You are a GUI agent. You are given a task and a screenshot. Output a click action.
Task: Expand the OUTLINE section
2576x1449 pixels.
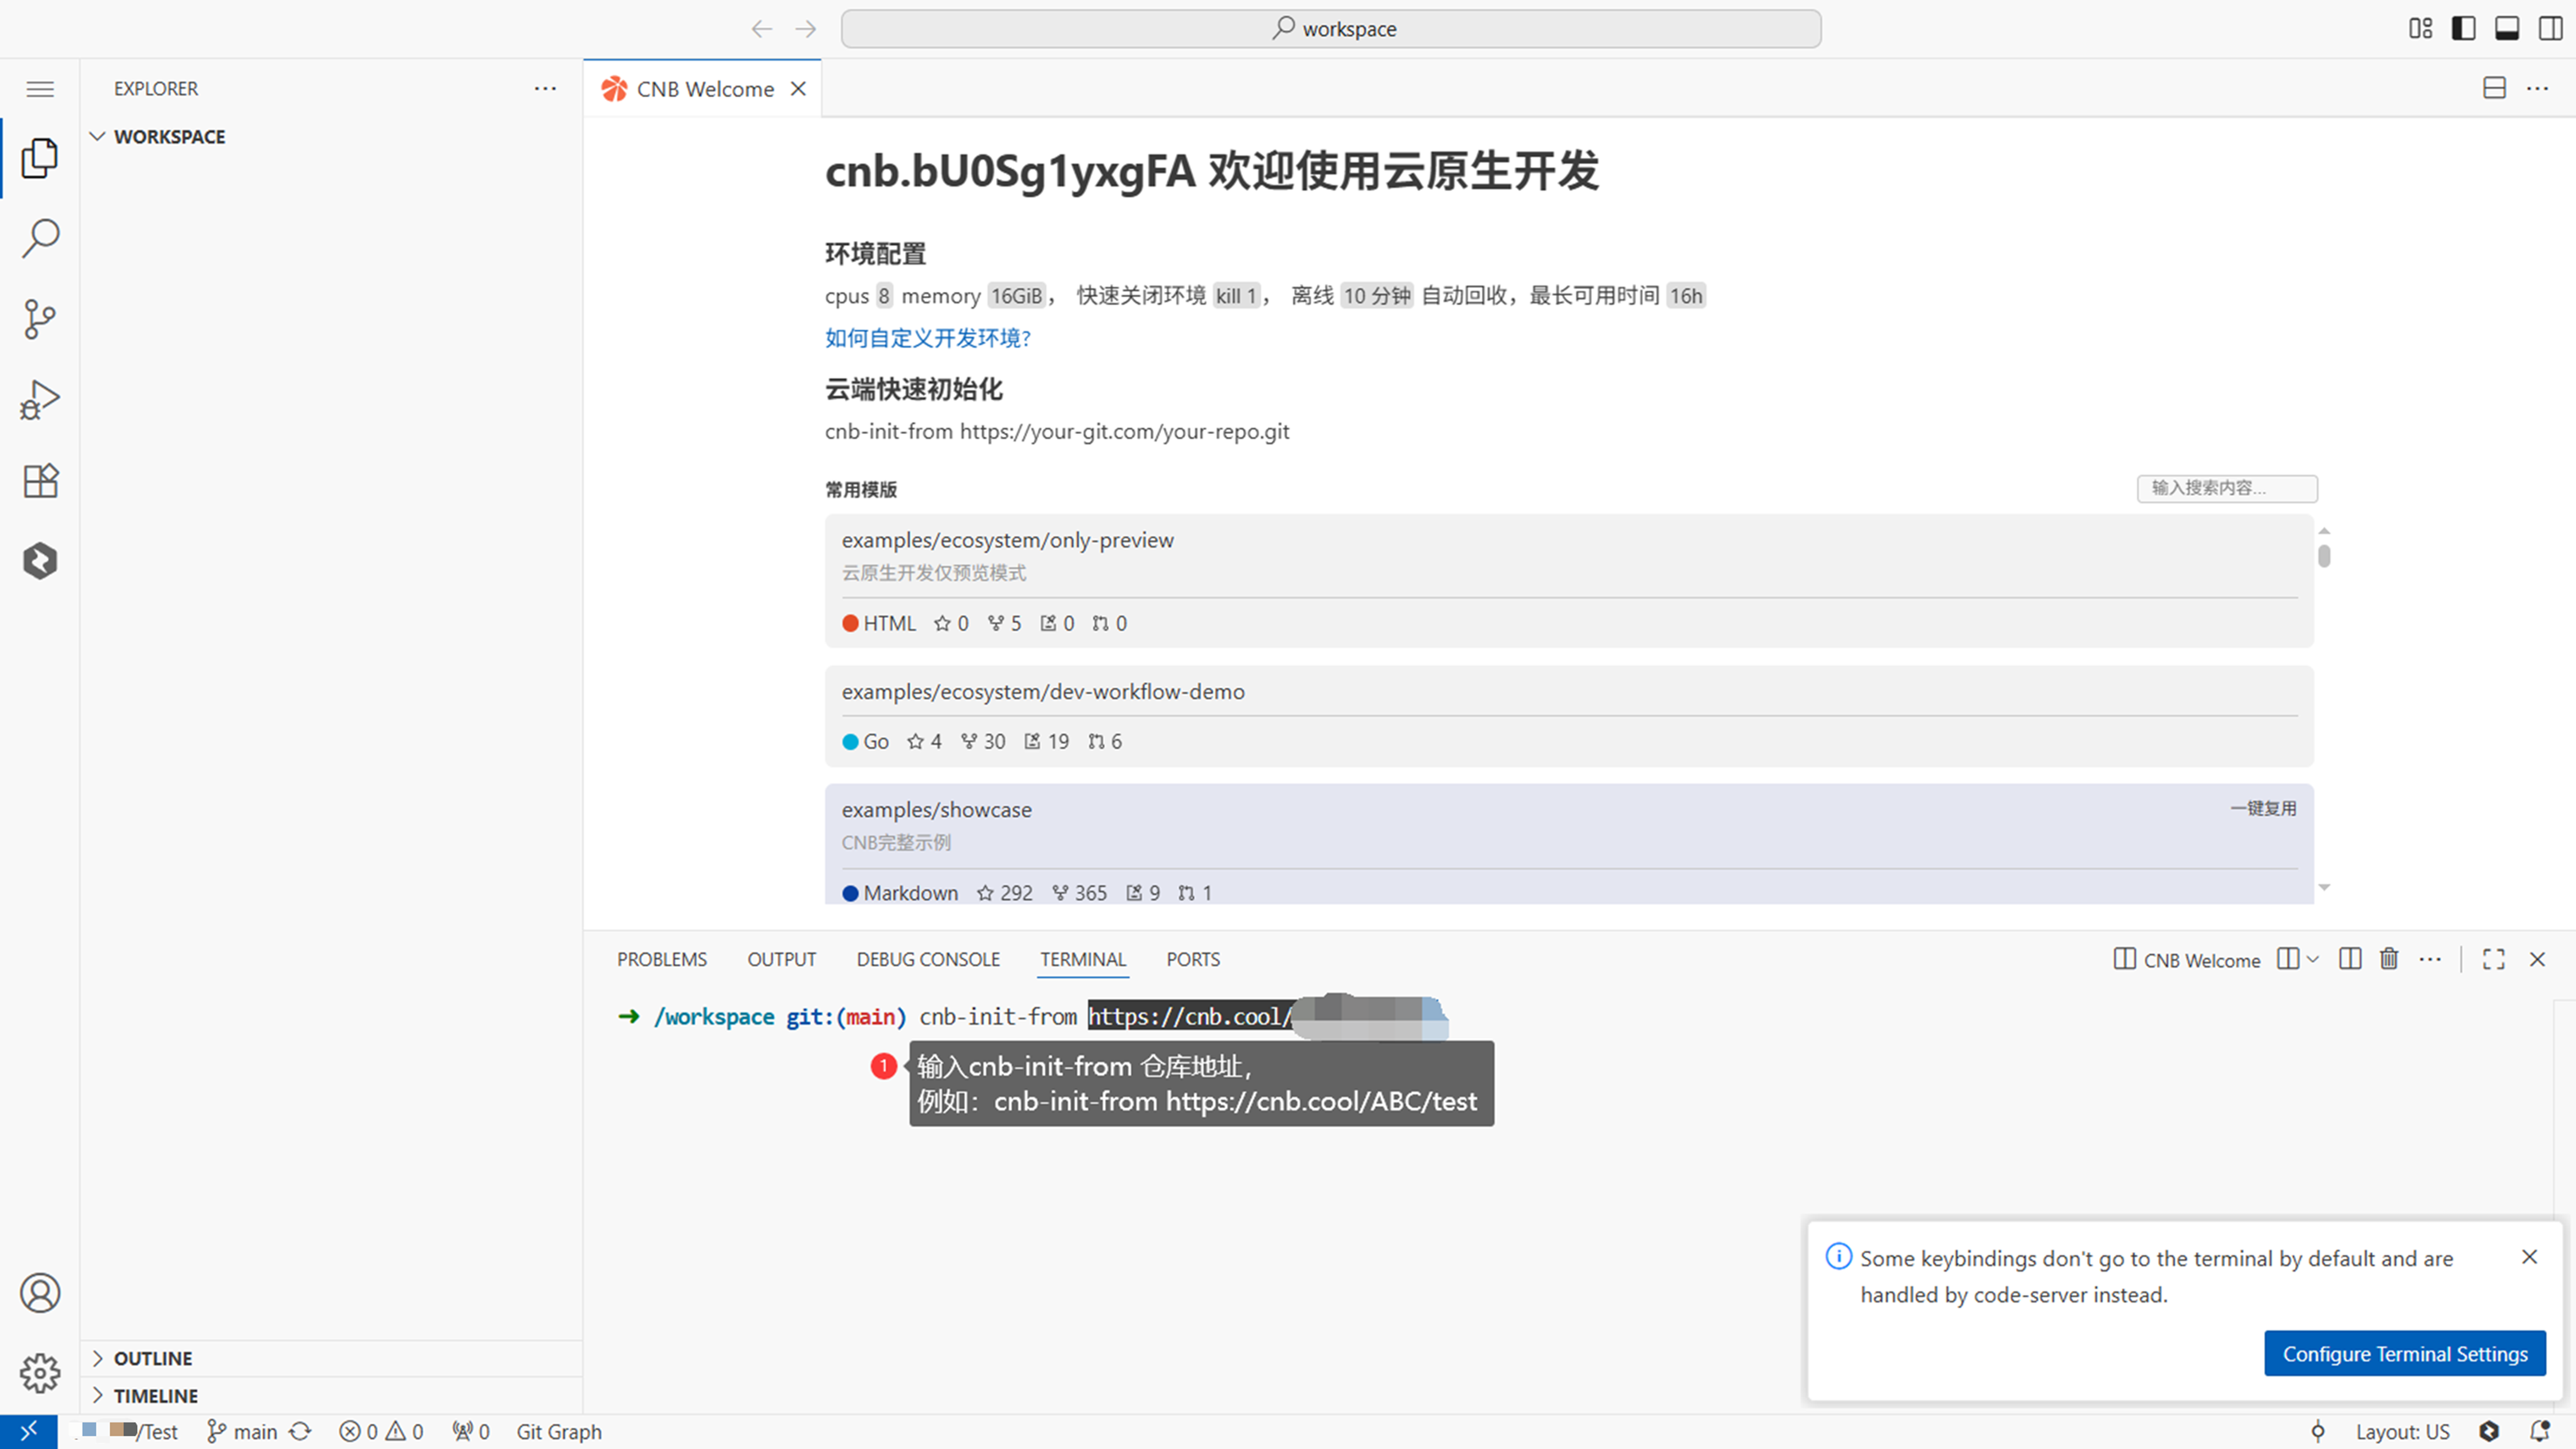[x=98, y=1358]
